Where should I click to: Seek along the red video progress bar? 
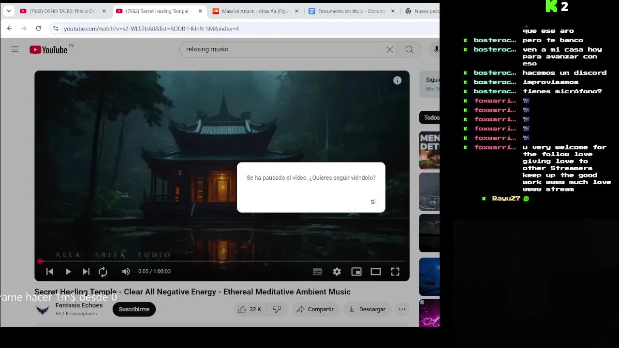pyautogui.click(x=222, y=261)
